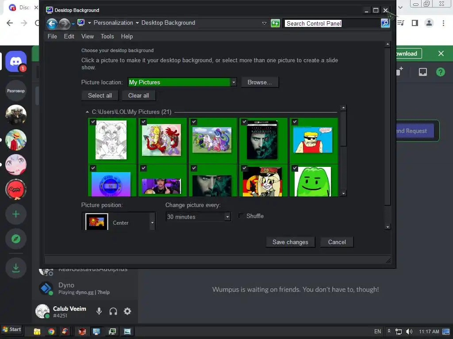Viewport: 453px width, 339px height.
Task: Click the Send Request button in Discord
Action: pos(415,131)
